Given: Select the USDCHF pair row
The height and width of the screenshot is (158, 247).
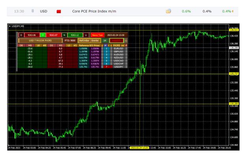Looking at the screenshot, I should point(119,64).
